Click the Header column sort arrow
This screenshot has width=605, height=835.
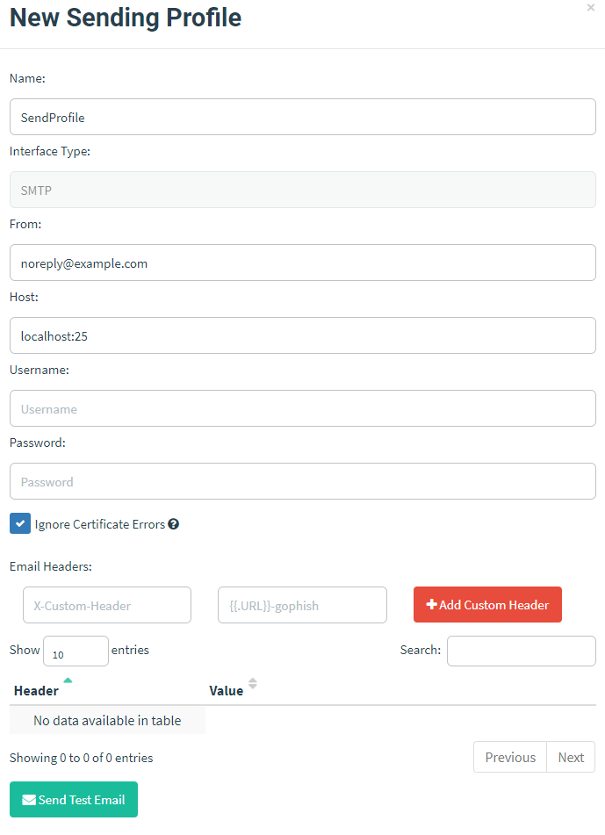[68, 680]
